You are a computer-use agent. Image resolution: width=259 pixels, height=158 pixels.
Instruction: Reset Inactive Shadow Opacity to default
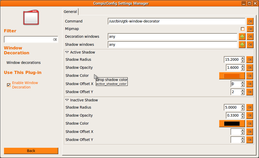click(x=250, y=115)
